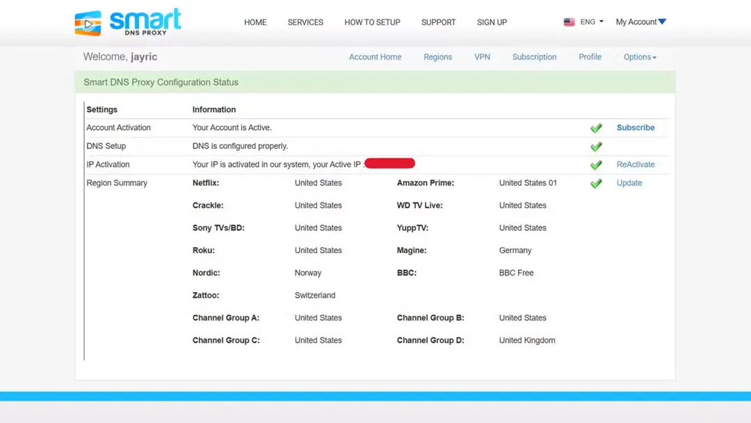Click the redacted Active IP marker
751x423 pixels.
pos(390,163)
